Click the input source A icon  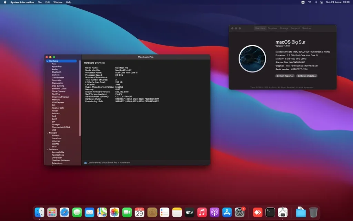[x=303, y=2]
